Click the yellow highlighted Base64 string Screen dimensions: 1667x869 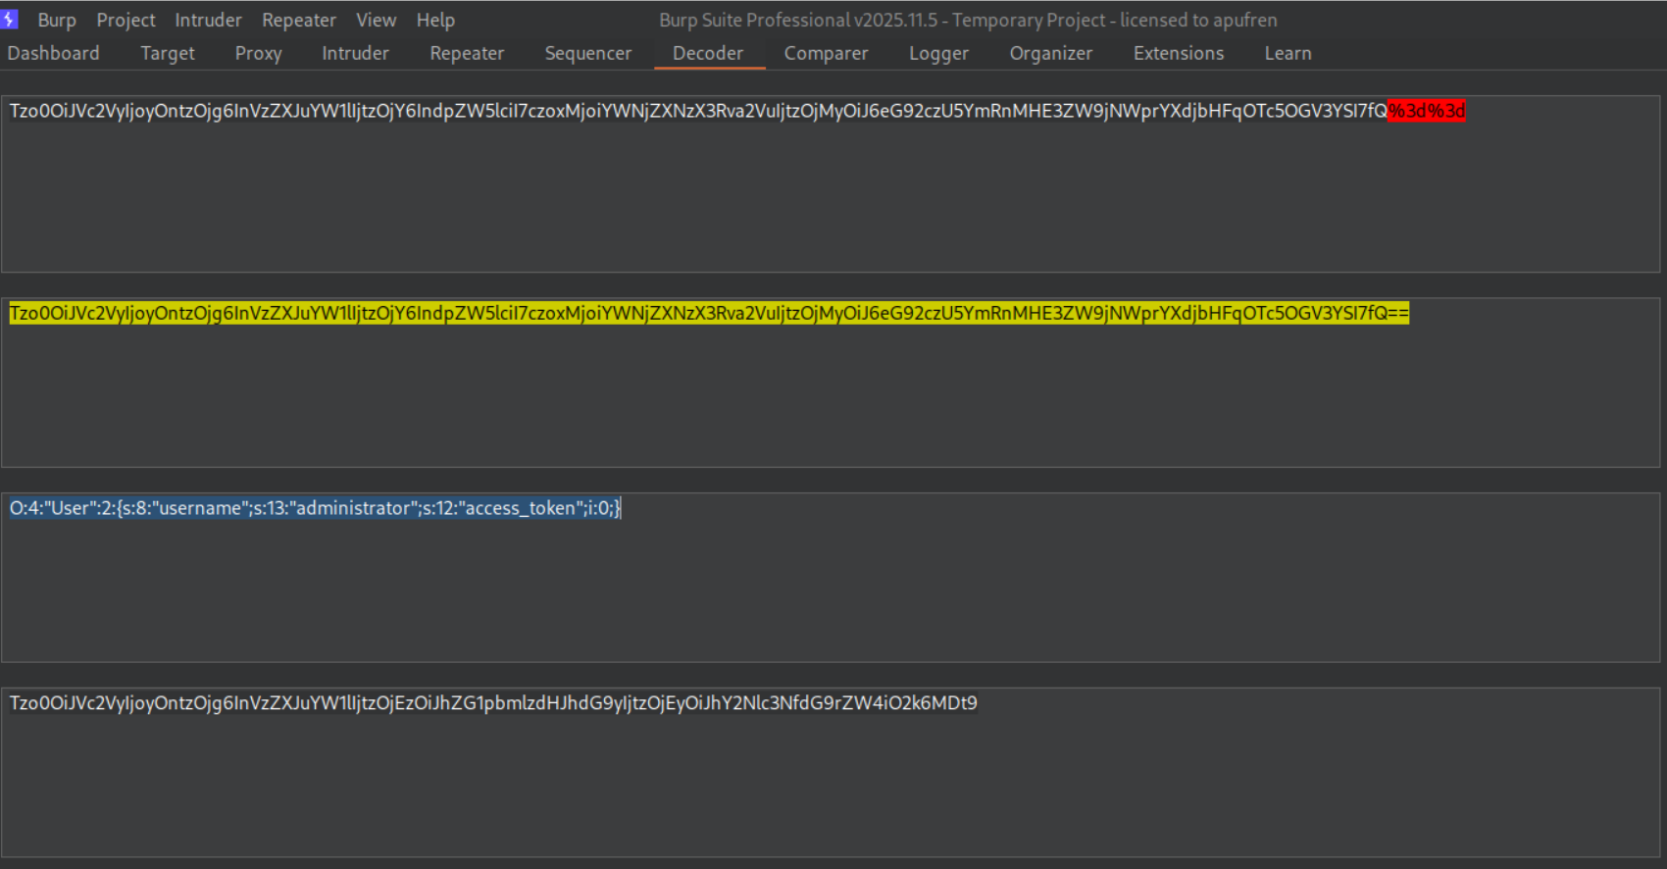[x=708, y=313]
